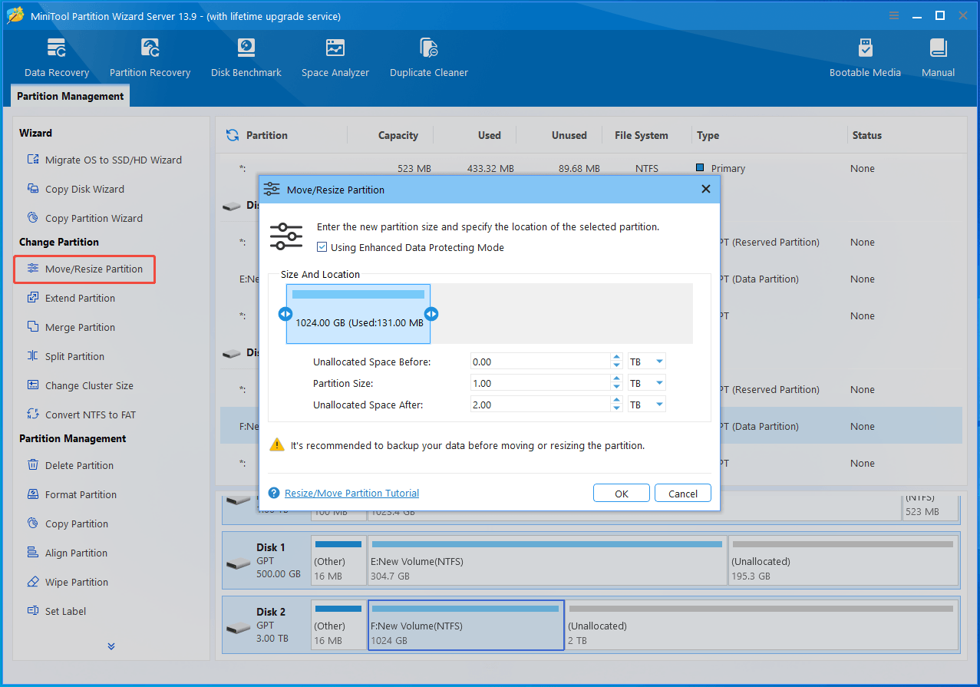
Task: Choose Delete Partition
Action: 70,465
